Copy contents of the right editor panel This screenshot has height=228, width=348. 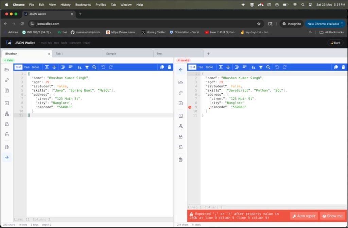[336, 67]
